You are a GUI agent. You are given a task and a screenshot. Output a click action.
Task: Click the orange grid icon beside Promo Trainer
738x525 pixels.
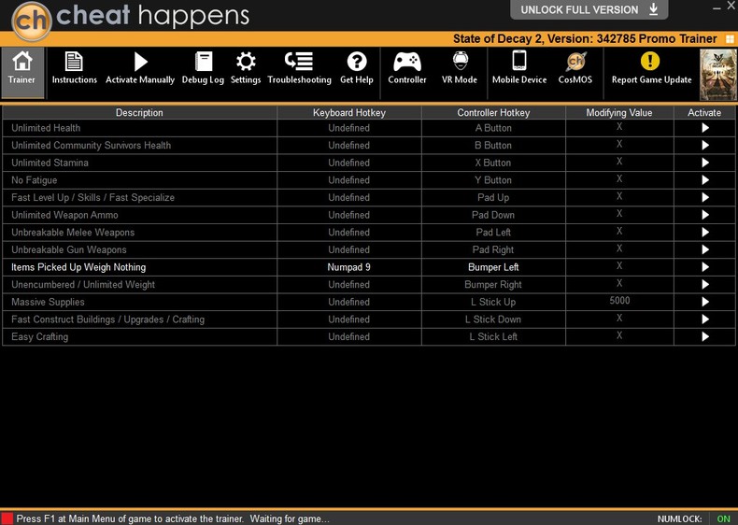(x=730, y=39)
